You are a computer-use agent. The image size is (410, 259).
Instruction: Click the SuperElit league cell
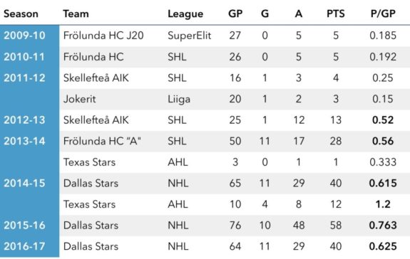(x=189, y=36)
